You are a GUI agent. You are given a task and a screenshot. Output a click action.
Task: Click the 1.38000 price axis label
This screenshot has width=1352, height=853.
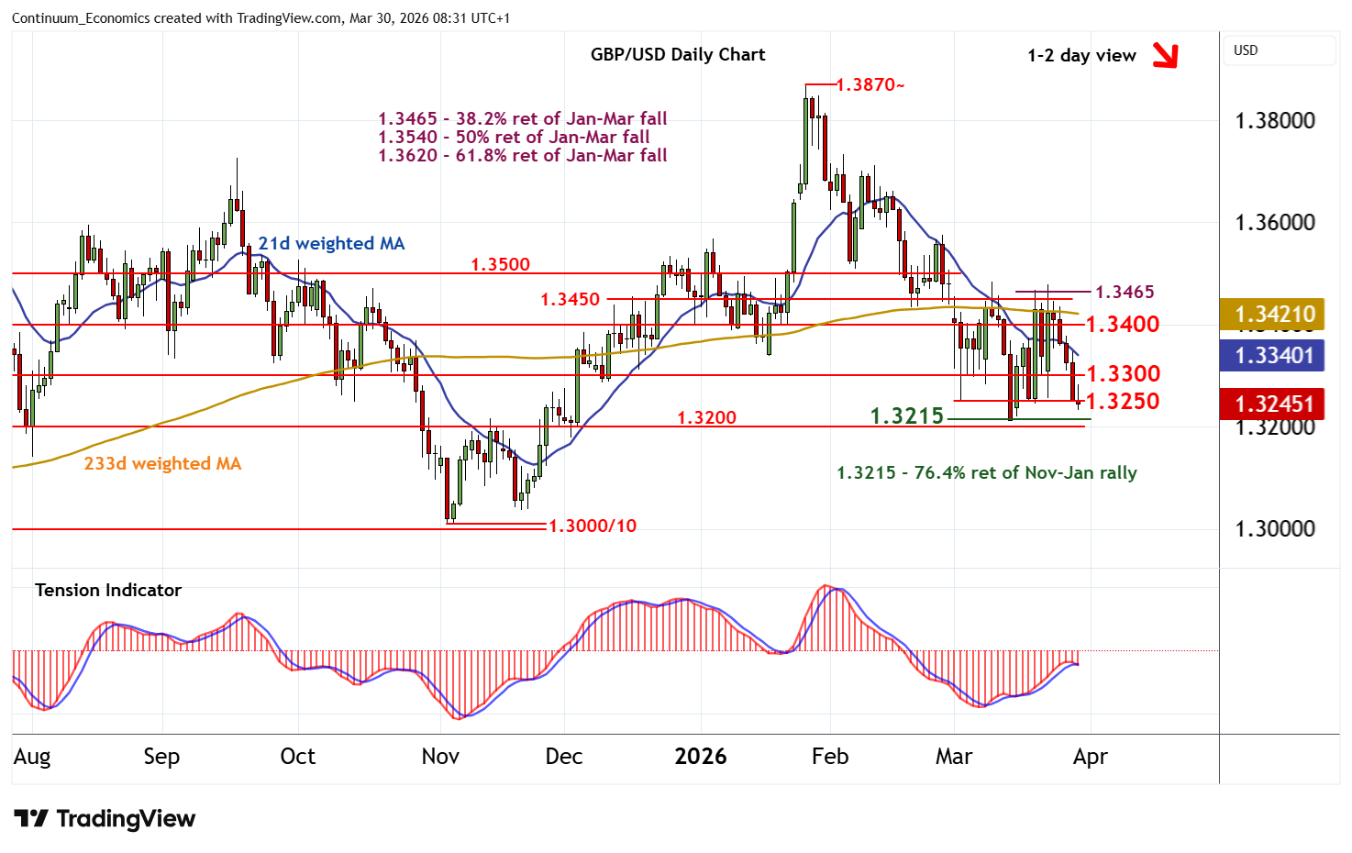1275,121
